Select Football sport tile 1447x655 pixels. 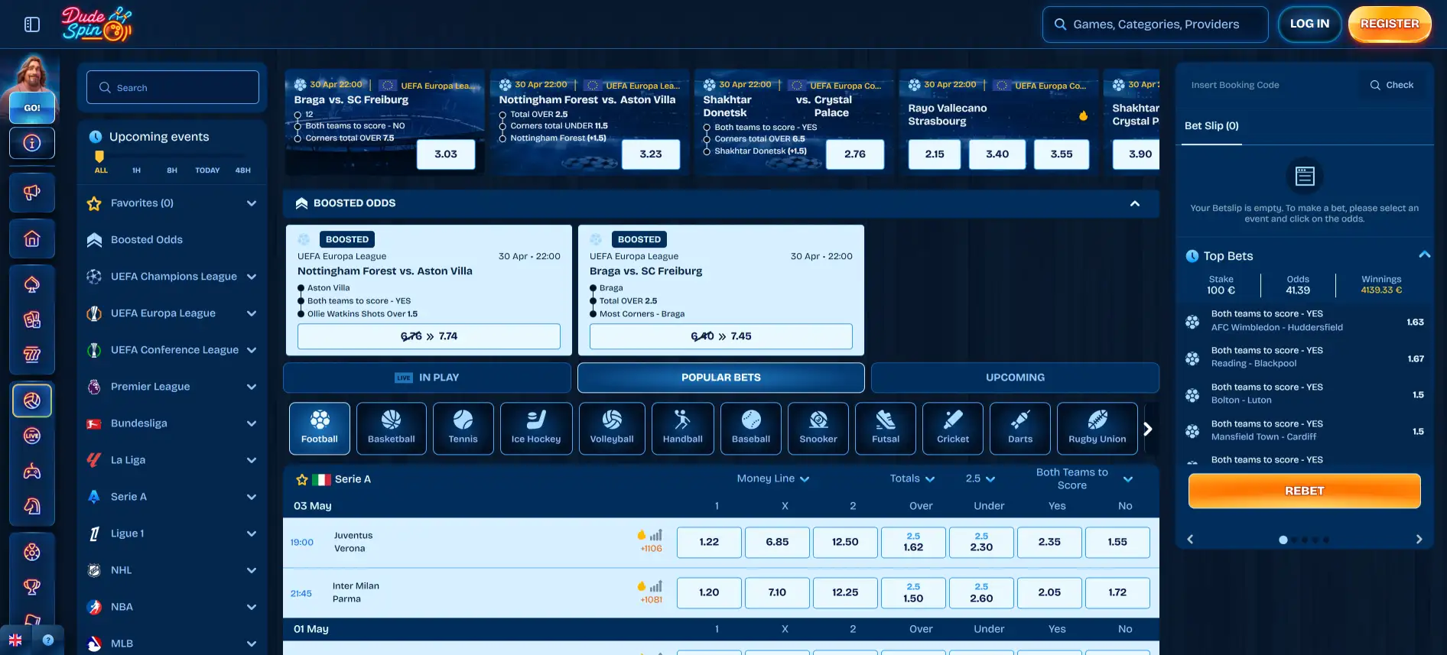point(320,429)
